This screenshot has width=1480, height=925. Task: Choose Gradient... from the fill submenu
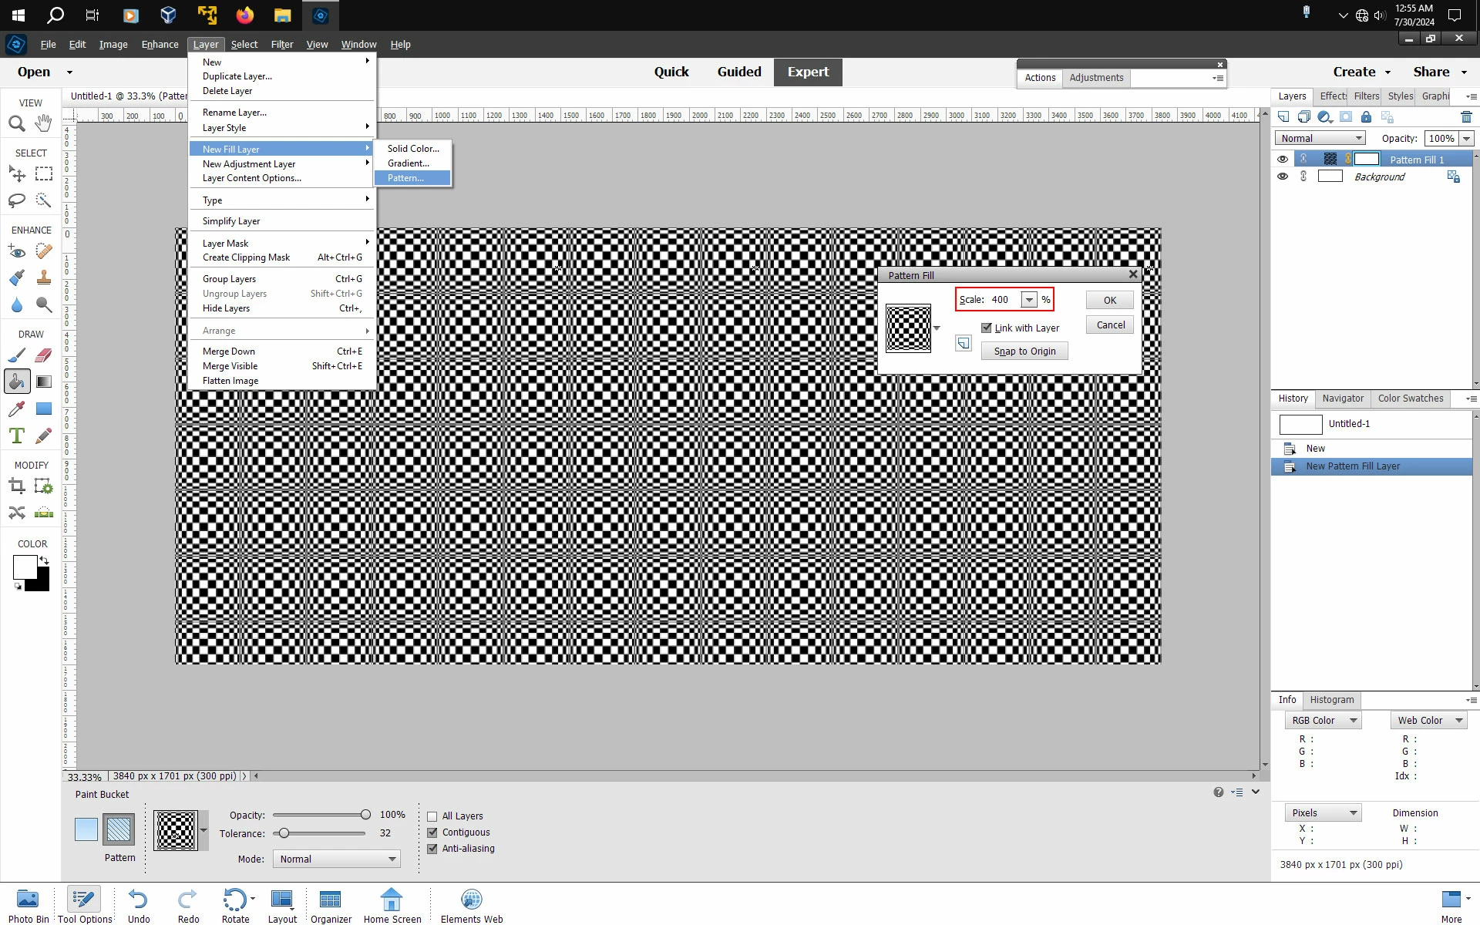point(409,163)
